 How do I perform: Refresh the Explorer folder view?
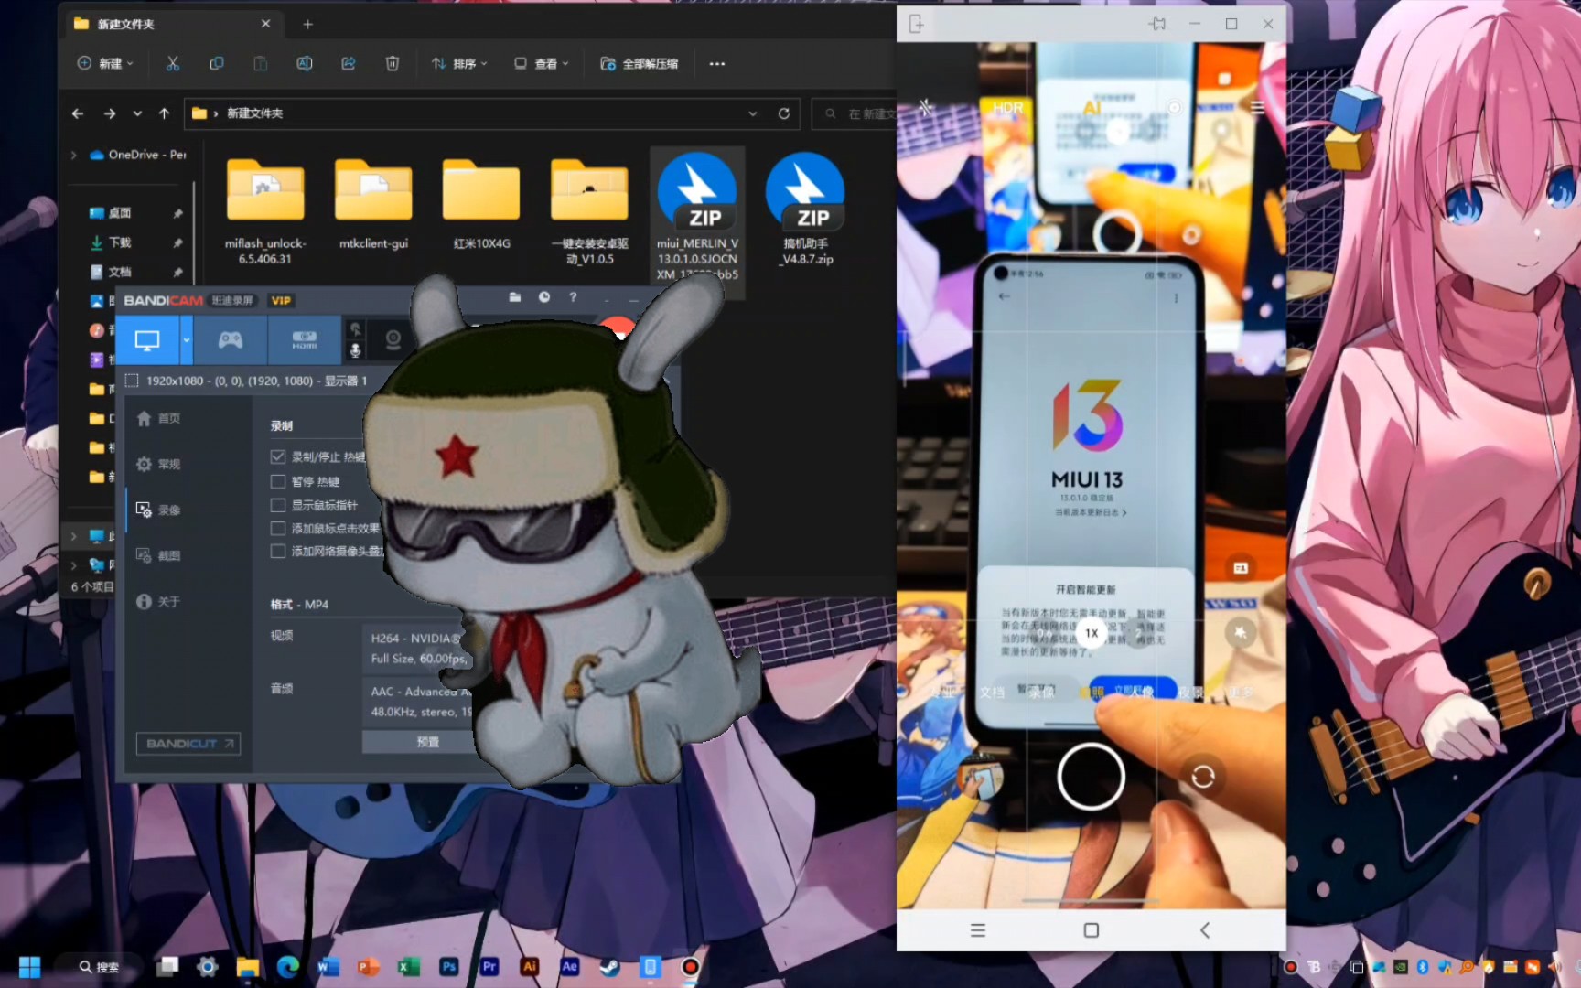coord(784,113)
